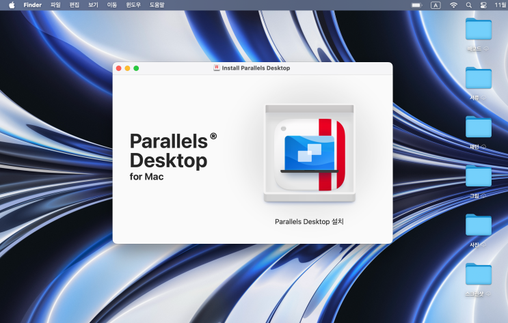Open the 보기 menu
Screen dimensions: 508x323
(93, 5)
